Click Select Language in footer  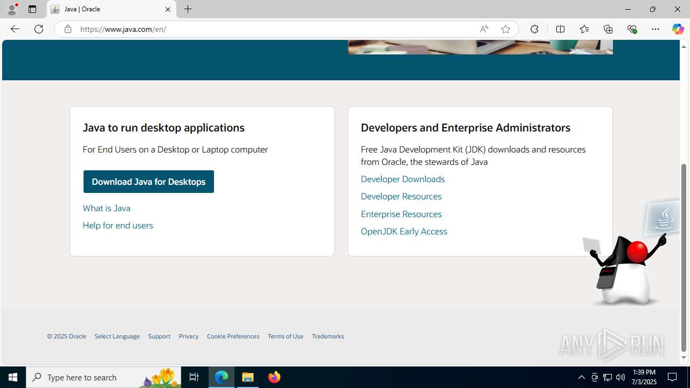click(117, 336)
